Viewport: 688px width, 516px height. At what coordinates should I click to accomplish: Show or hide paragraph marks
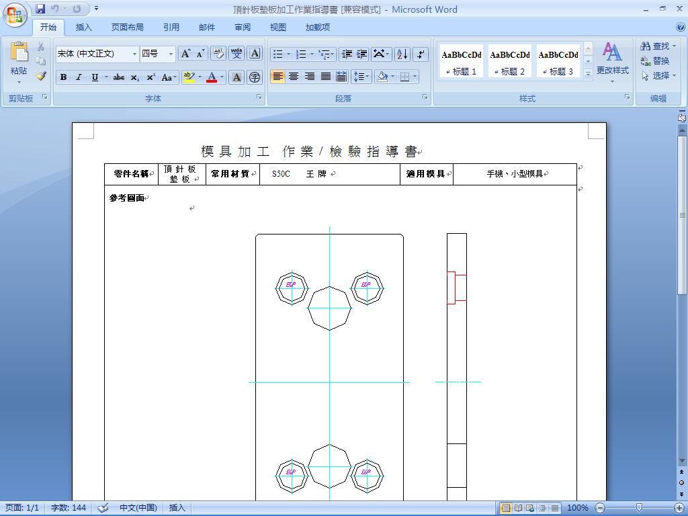[x=421, y=54]
